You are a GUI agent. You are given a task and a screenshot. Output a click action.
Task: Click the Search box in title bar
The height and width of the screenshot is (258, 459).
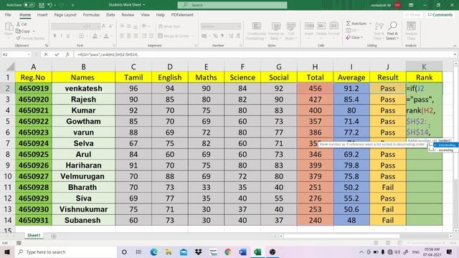point(232,5)
